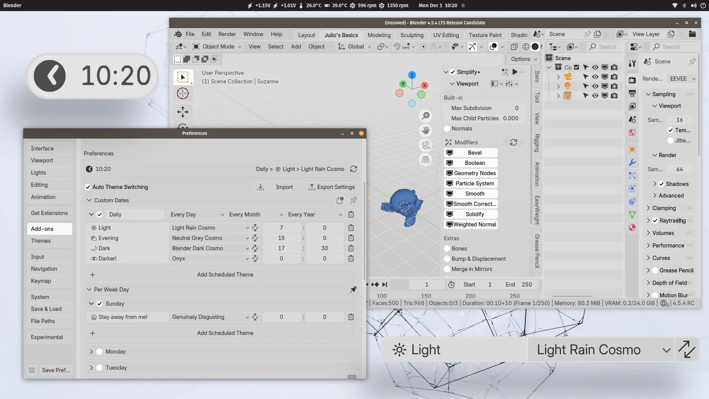Click the light bulb object icon in the outliner
Viewport: 709px width, 399px height.
[568, 86]
